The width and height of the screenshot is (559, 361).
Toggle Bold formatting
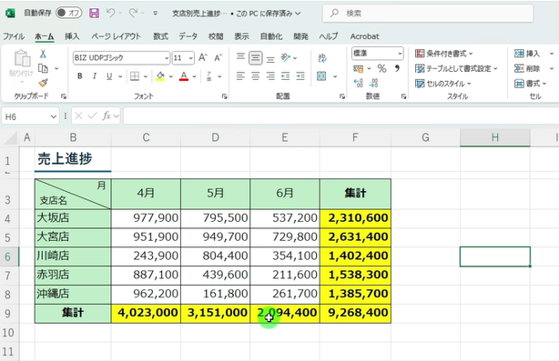pyautogui.click(x=80, y=76)
